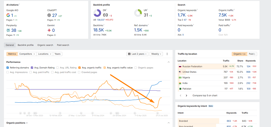
Task: Open the 1.7K organic keywords value
Action: (181, 15)
